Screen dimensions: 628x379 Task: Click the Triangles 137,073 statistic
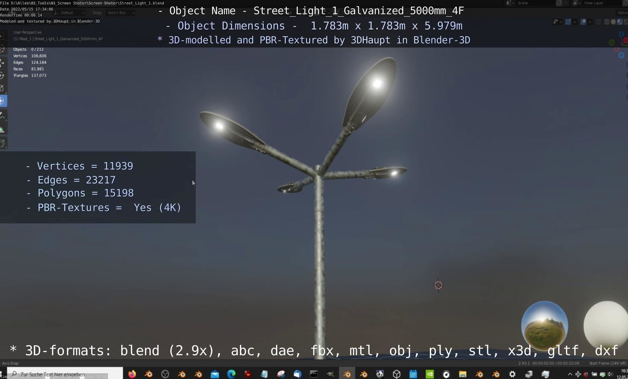[30, 75]
